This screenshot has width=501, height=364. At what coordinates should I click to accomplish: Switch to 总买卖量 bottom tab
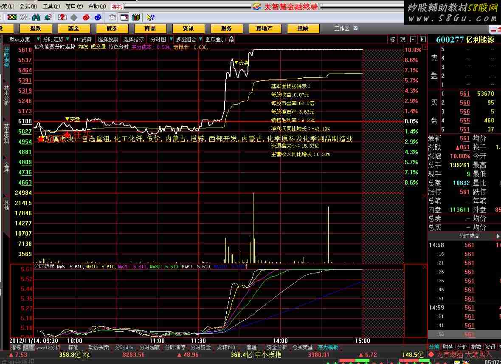click(x=303, y=347)
